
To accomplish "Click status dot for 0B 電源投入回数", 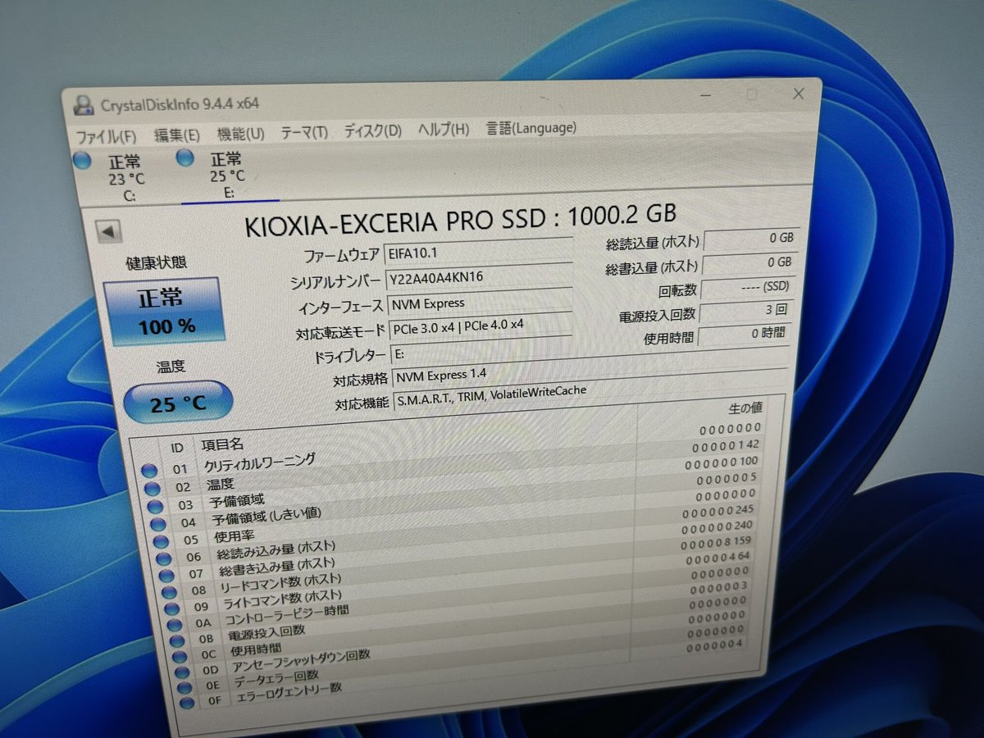I will (179, 640).
